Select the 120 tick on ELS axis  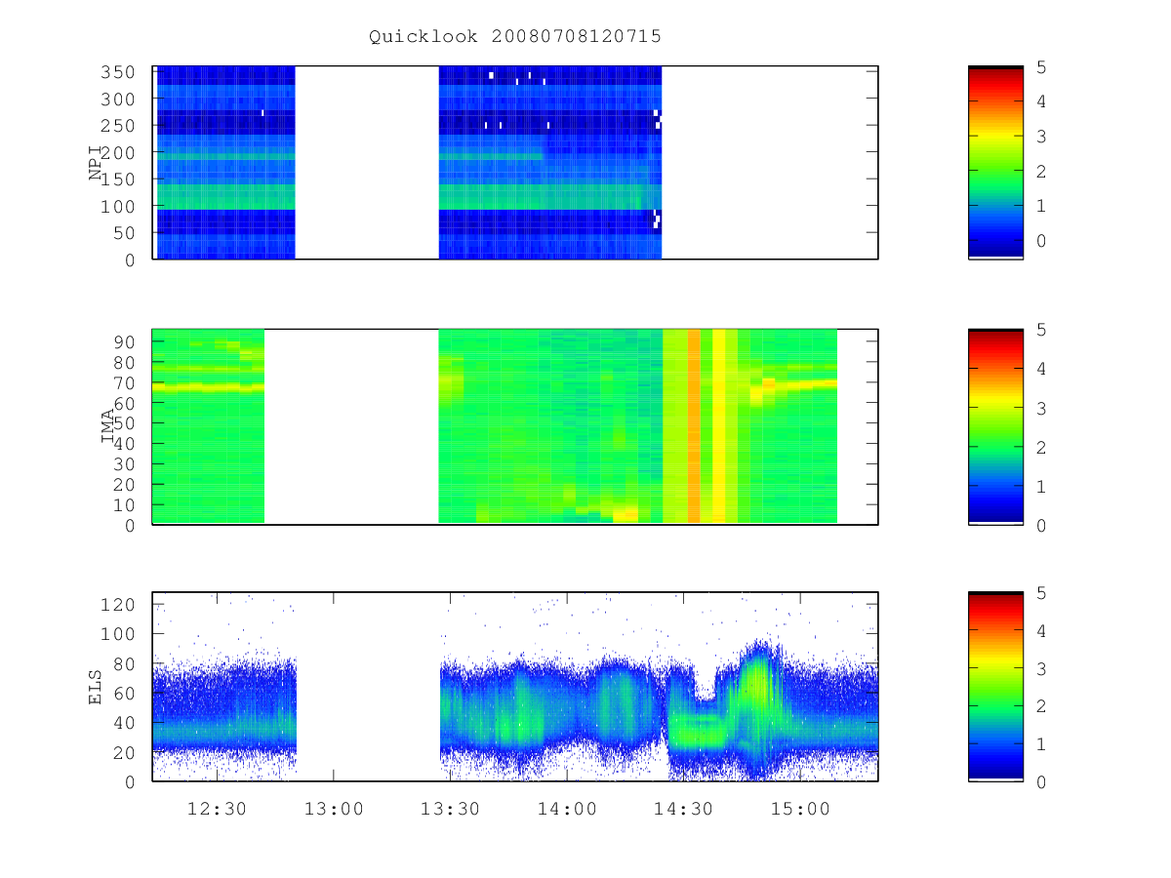pos(119,604)
